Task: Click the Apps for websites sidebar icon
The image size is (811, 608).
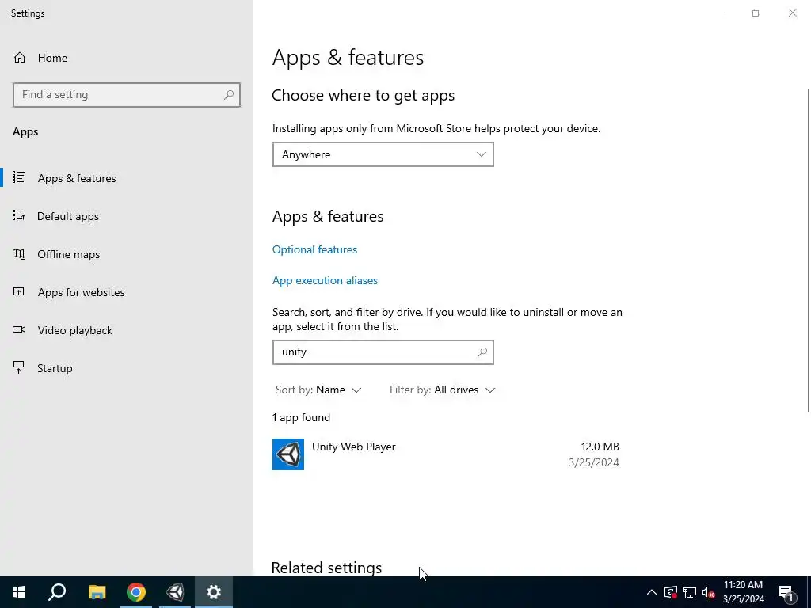Action: click(x=19, y=292)
